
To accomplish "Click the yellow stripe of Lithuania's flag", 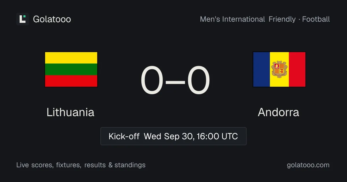I will pyautogui.click(x=71, y=58).
